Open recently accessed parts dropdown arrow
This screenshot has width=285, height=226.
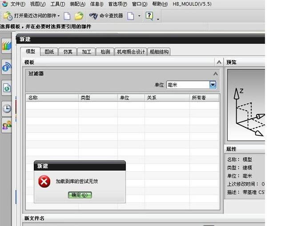pyautogui.click(x=59, y=16)
